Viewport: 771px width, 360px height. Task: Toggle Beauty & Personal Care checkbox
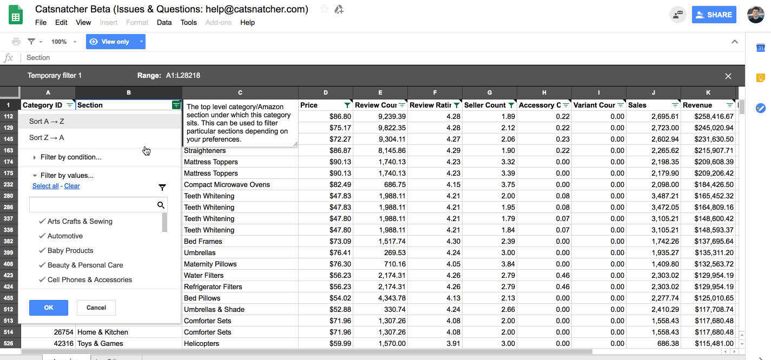click(x=81, y=265)
